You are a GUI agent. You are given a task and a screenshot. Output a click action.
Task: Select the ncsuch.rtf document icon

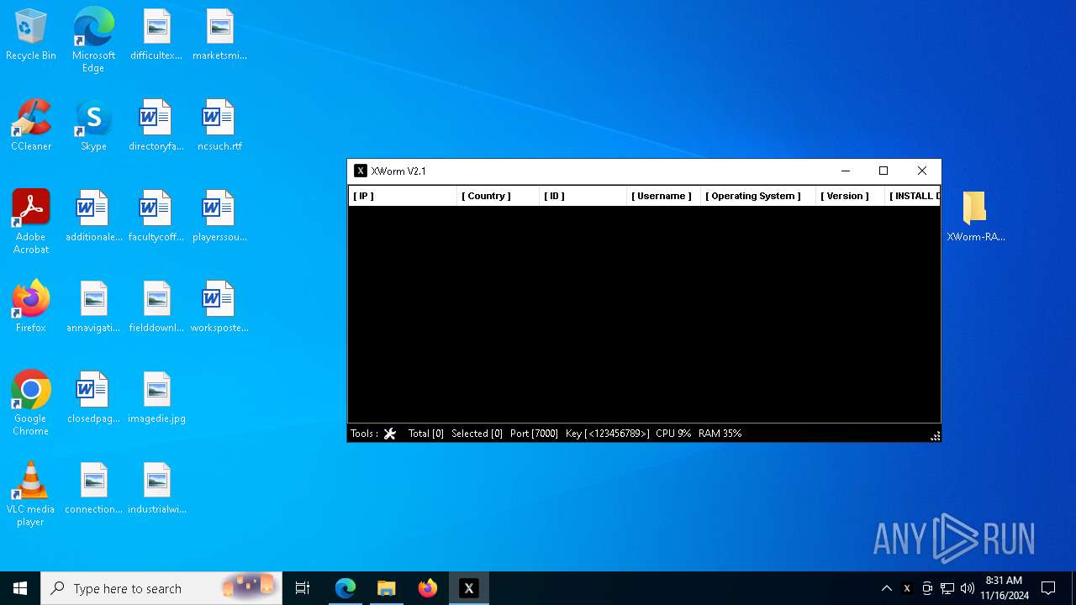pyautogui.click(x=219, y=125)
